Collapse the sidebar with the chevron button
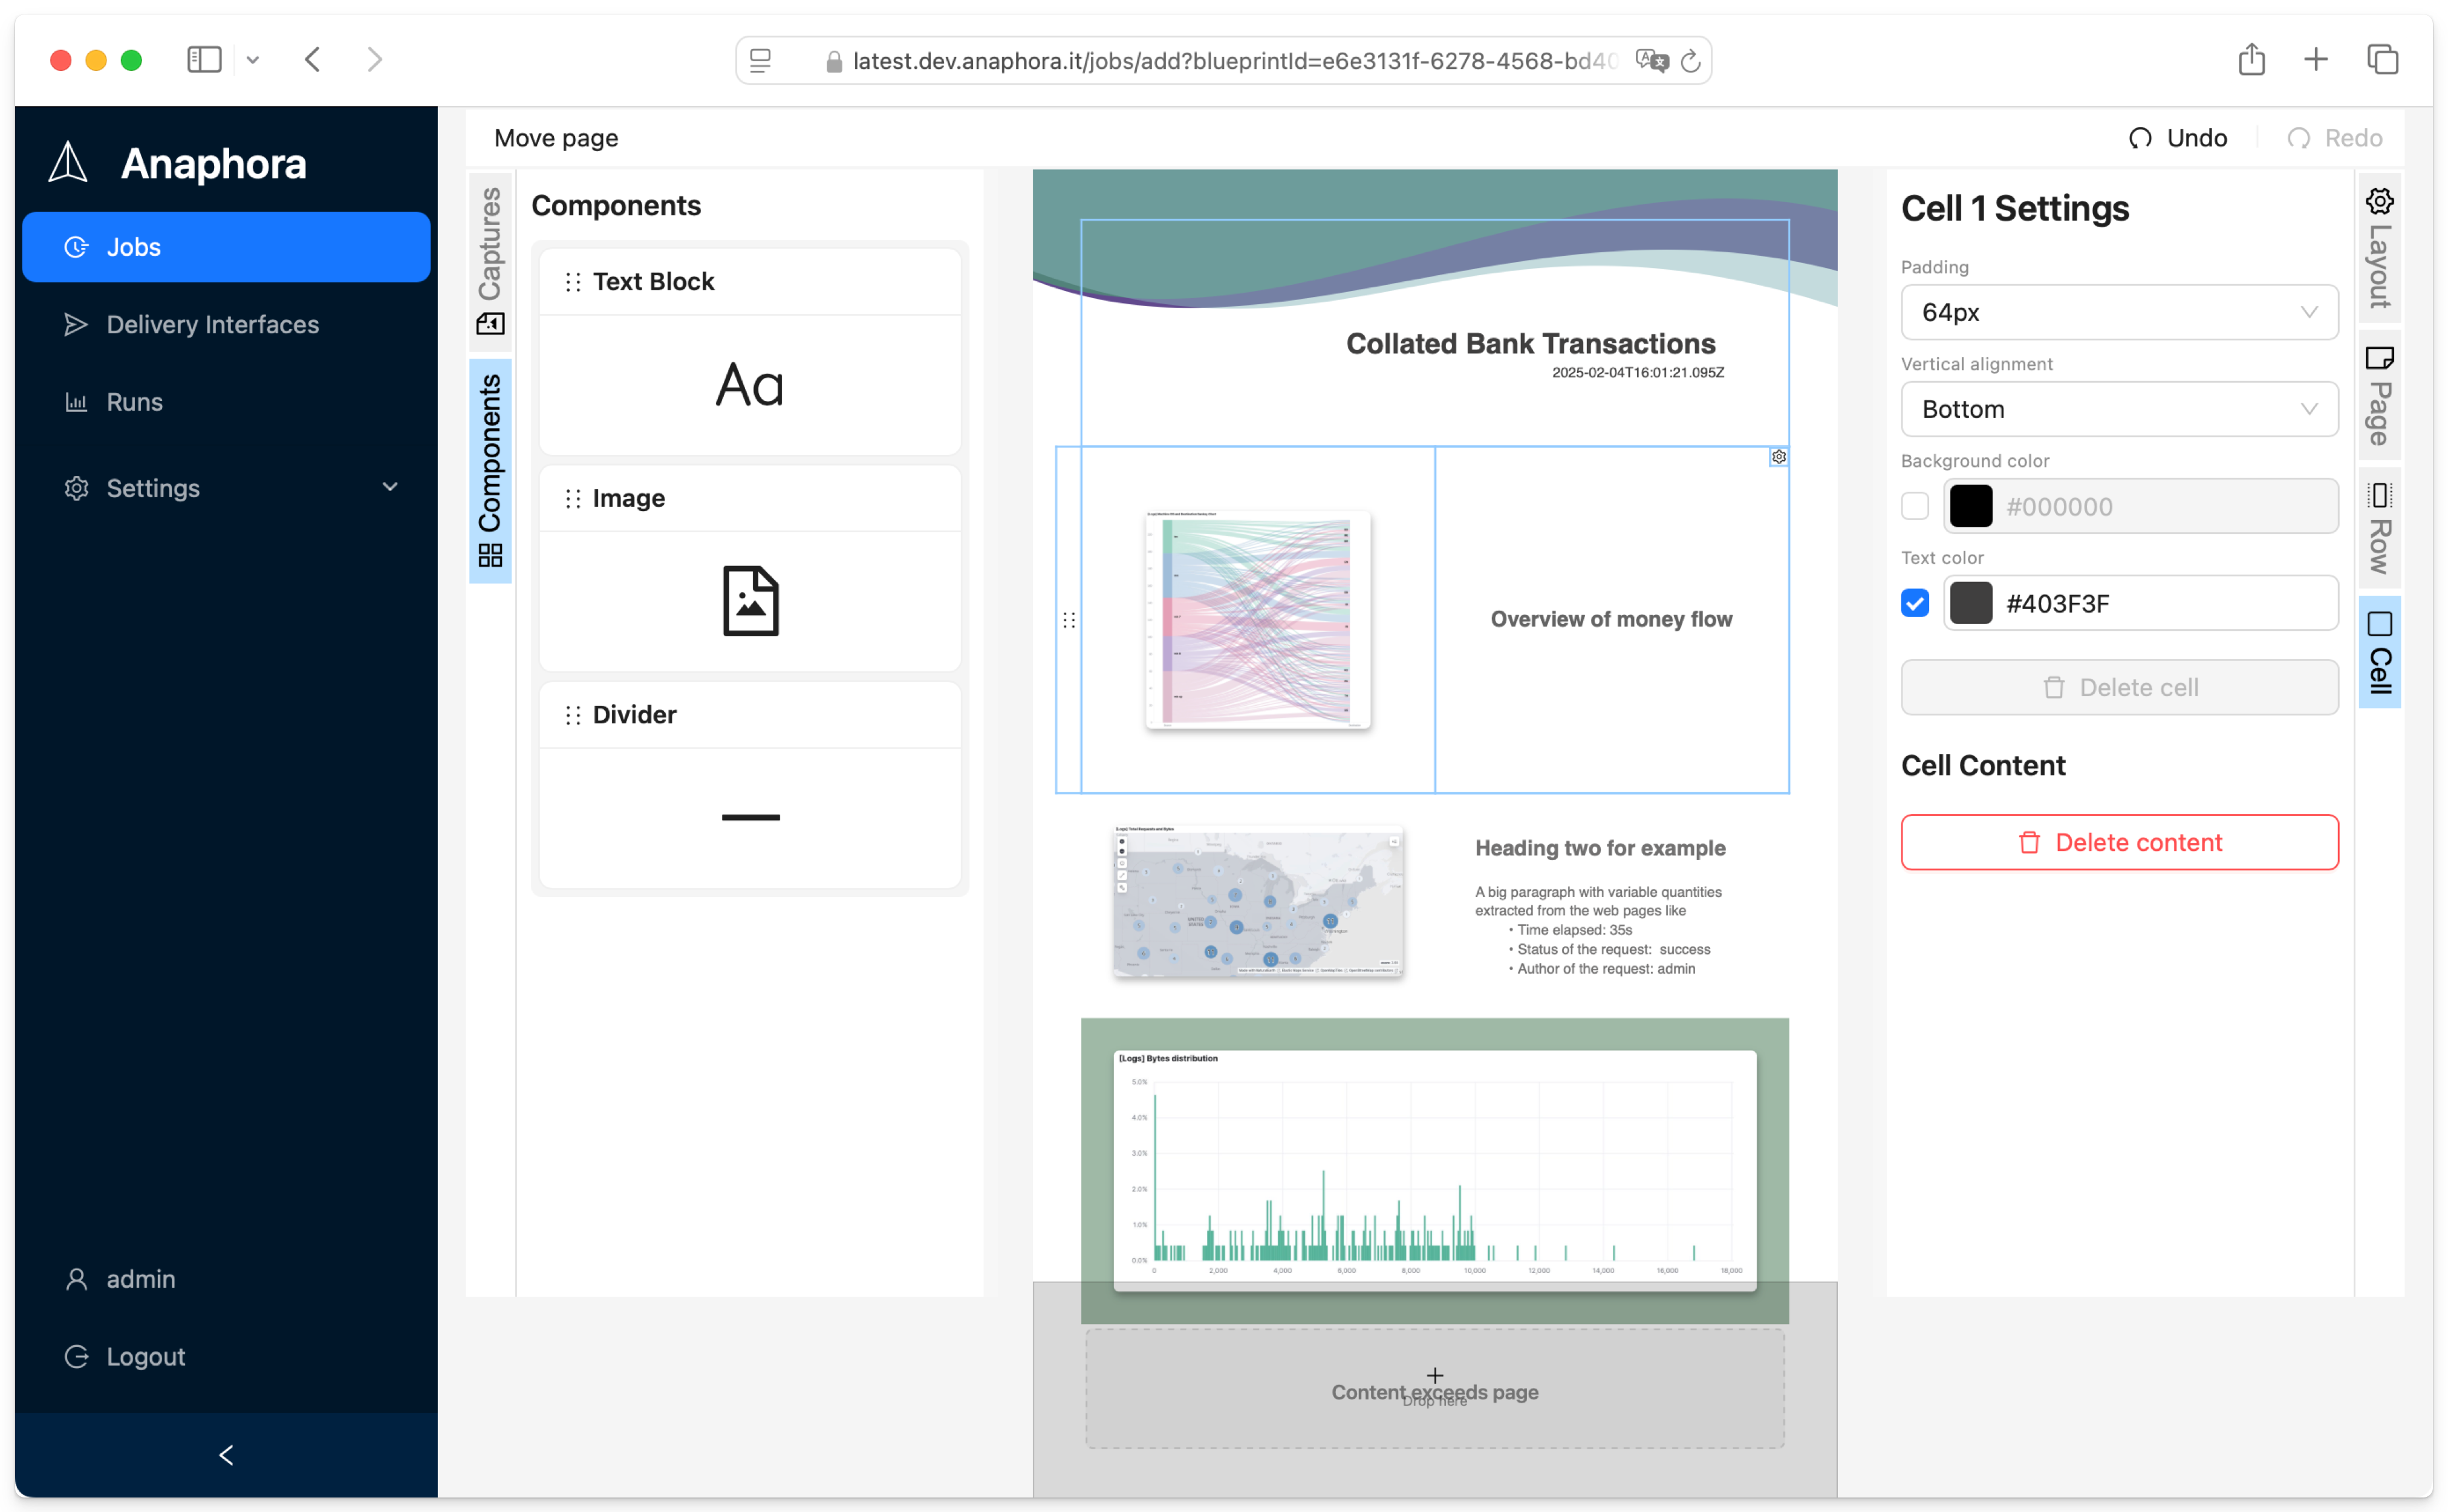 pos(225,1455)
